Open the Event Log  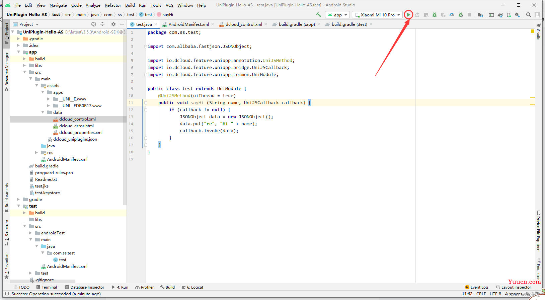click(x=477, y=287)
